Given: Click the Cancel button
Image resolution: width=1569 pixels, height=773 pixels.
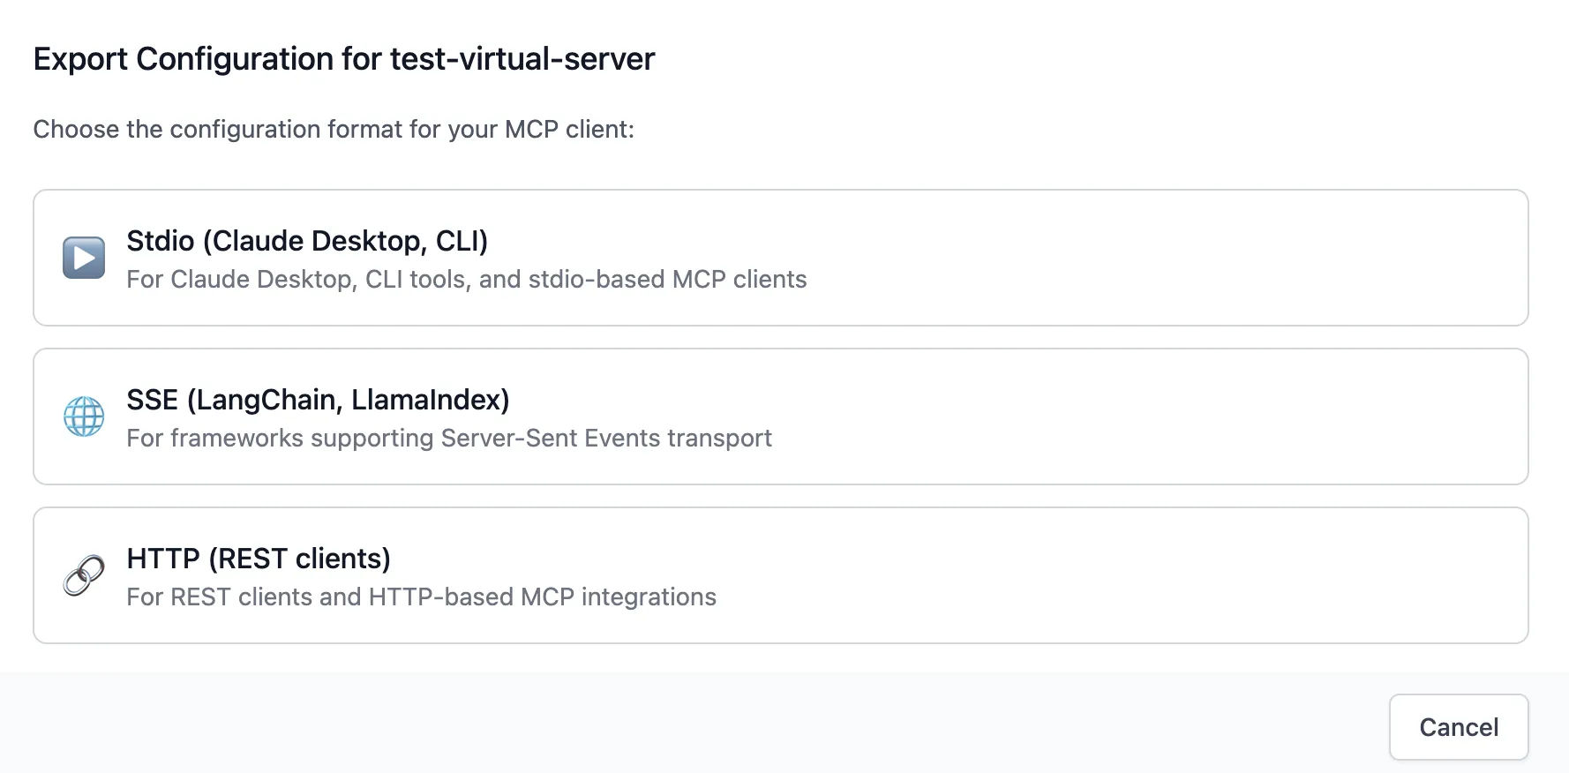Looking at the screenshot, I should (1458, 727).
